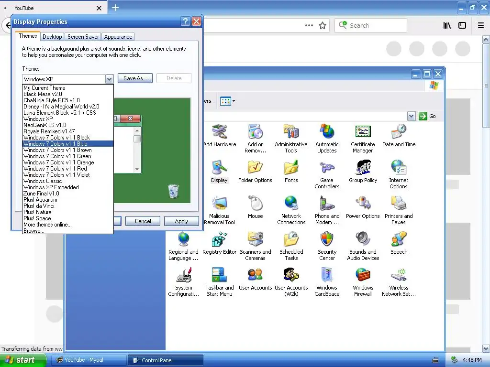Click Cancel in Display Properties
The image size is (490, 367).
(143, 221)
